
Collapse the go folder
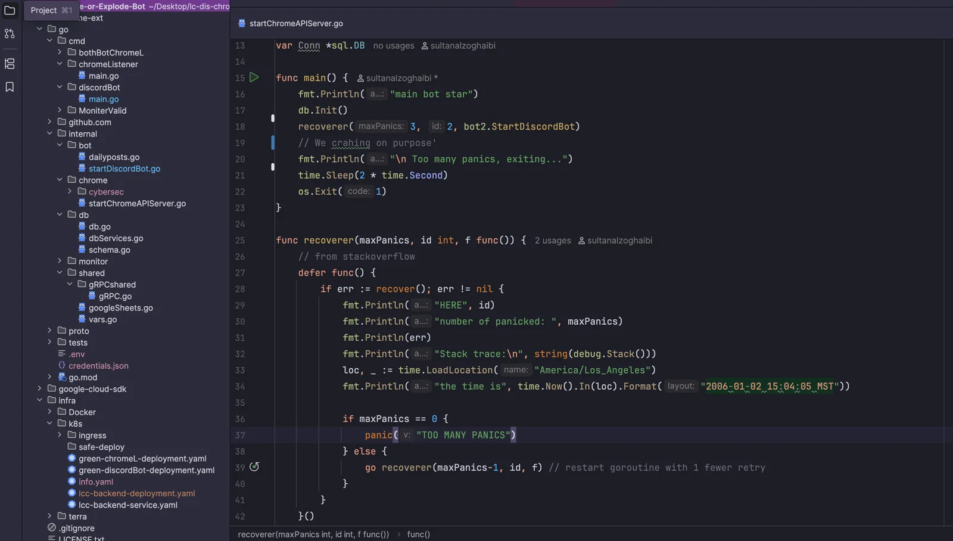point(39,29)
